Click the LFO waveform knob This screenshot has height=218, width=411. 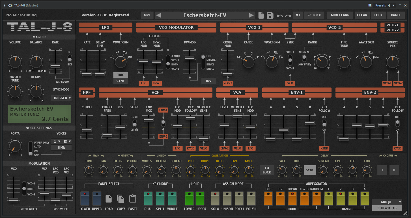(x=121, y=61)
